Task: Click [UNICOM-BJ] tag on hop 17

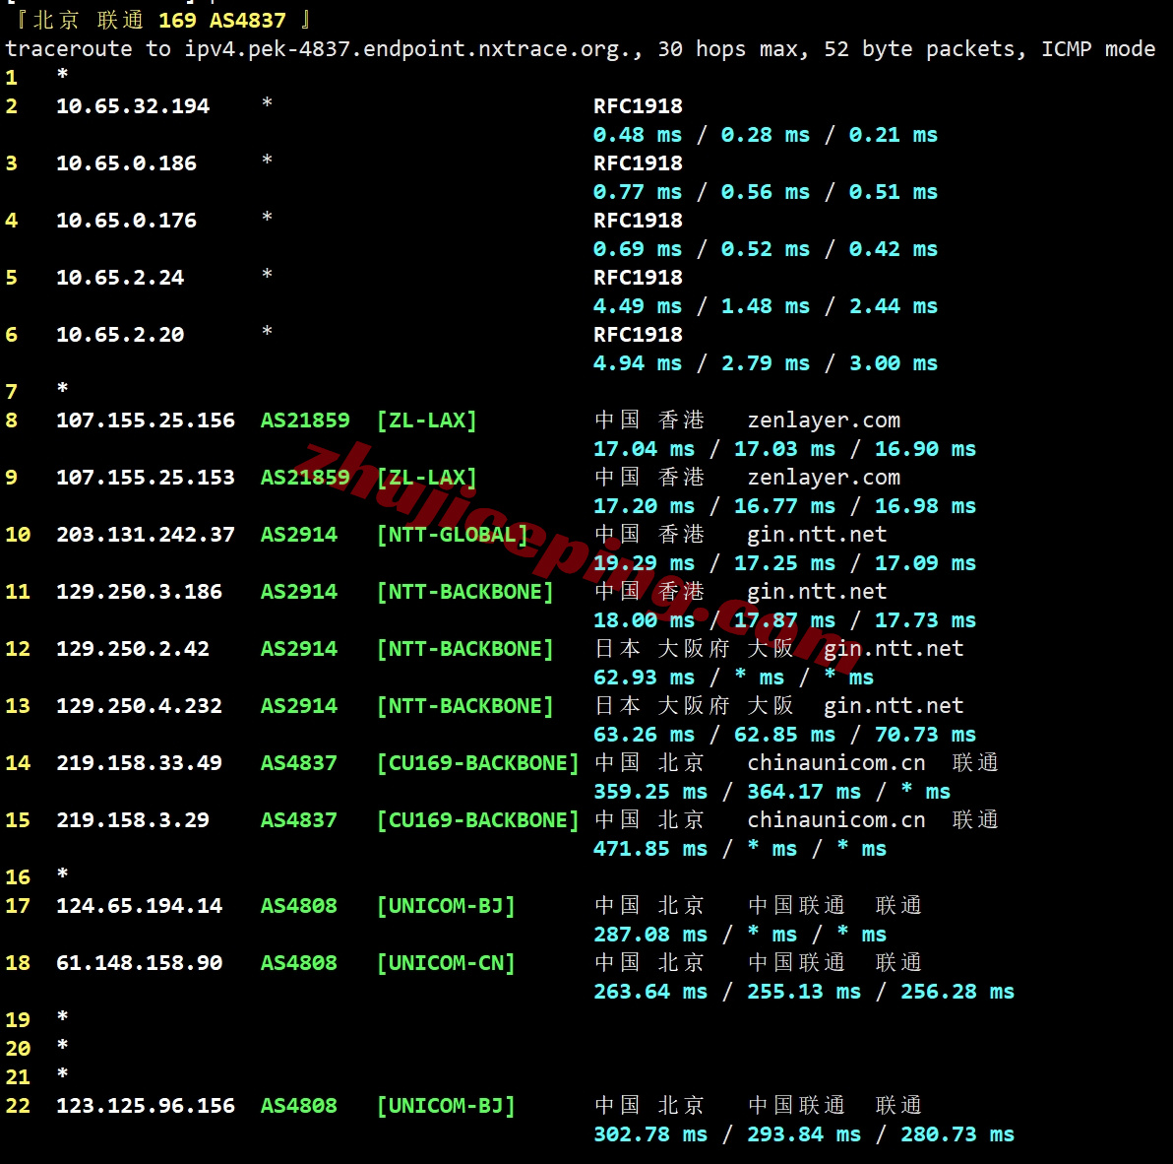Action: point(446,906)
